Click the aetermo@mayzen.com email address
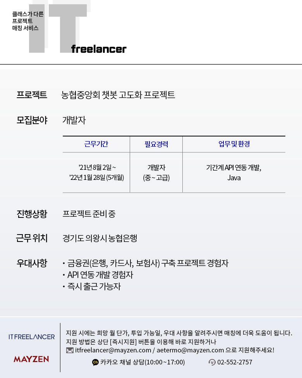The width and height of the screenshot is (302, 378). pyautogui.click(x=190, y=350)
